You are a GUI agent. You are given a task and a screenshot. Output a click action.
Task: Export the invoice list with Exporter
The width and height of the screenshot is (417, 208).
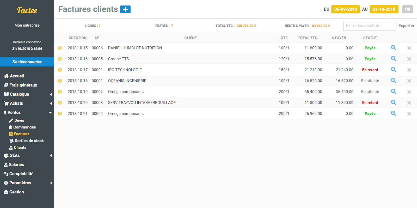pyautogui.click(x=406, y=26)
